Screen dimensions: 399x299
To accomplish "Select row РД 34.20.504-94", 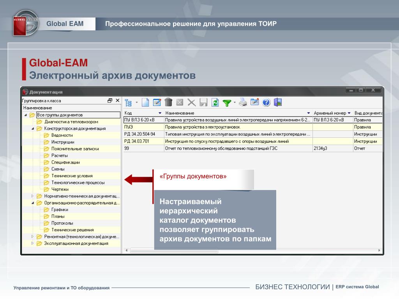I will point(253,134).
